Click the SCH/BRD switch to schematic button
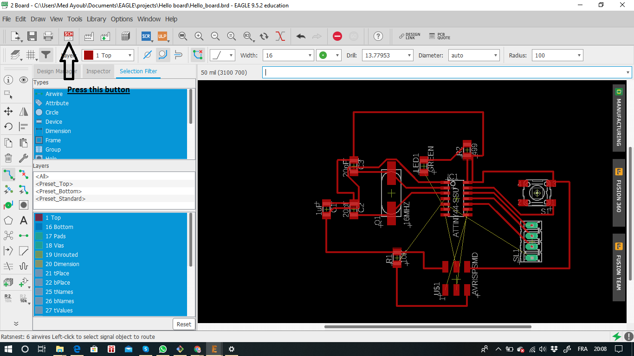This screenshot has height=356, width=634. point(69,36)
